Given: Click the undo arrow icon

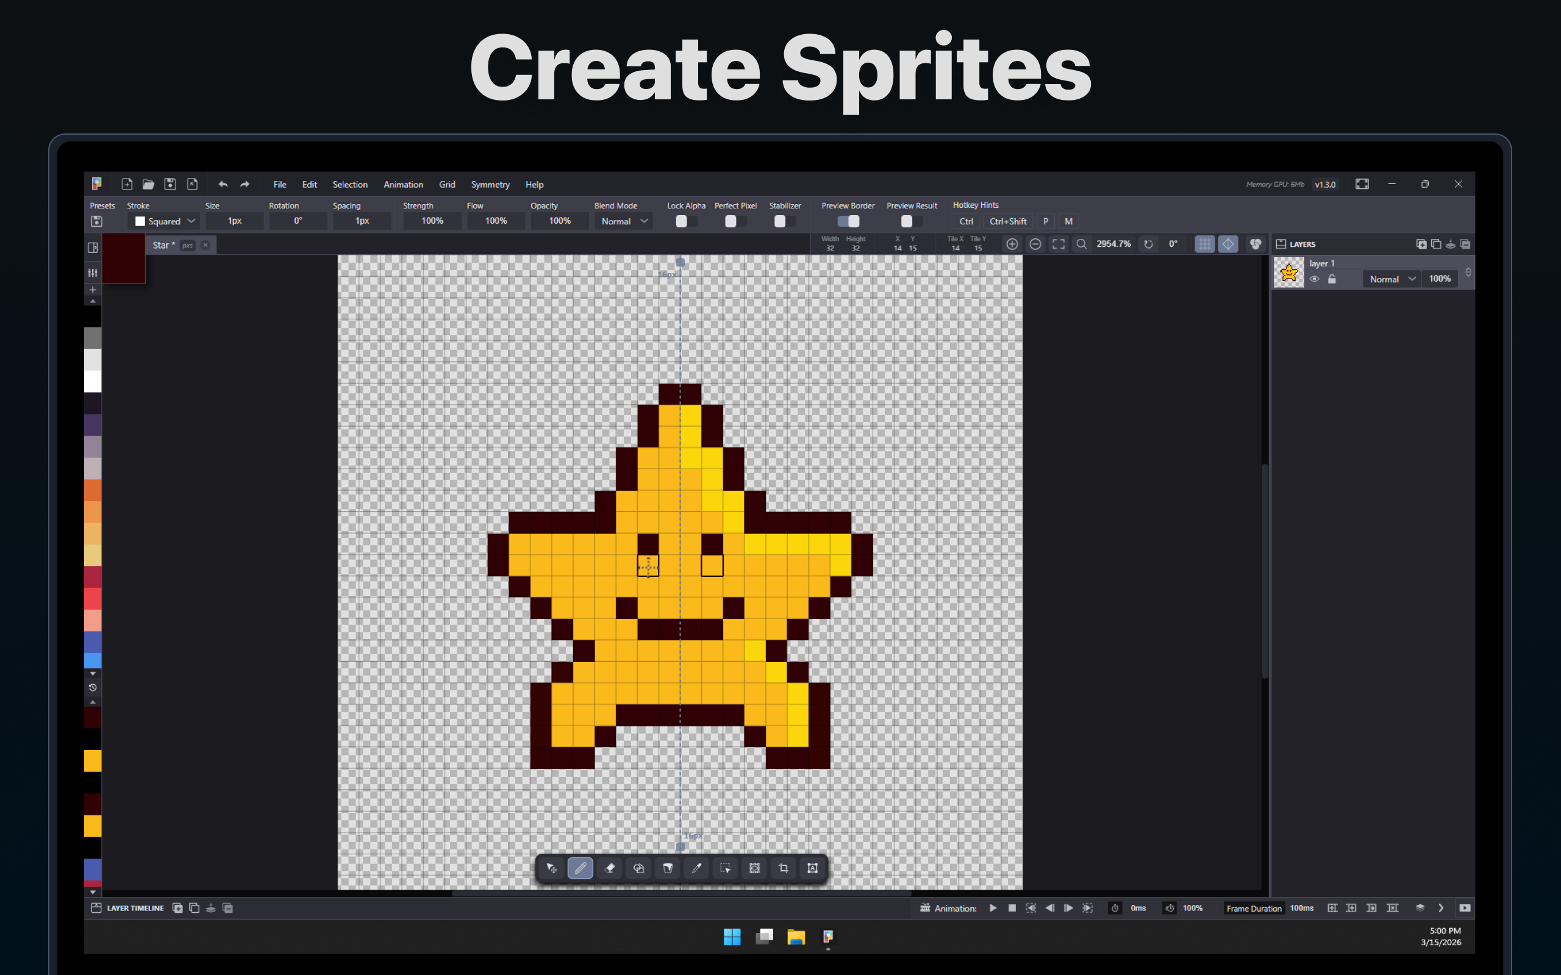Looking at the screenshot, I should click(x=223, y=185).
